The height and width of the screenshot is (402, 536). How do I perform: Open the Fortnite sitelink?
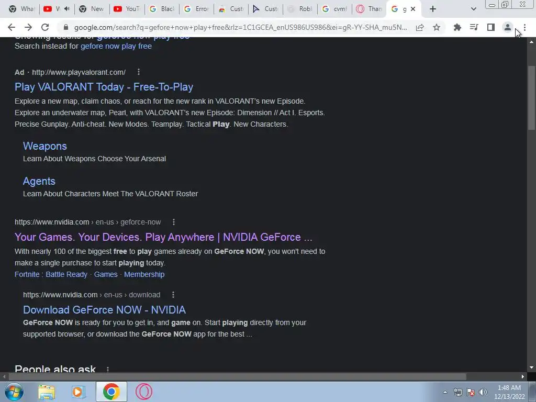pyautogui.click(x=27, y=274)
